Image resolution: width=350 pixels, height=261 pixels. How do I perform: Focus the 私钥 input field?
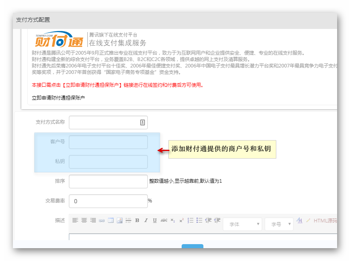(x=108, y=162)
